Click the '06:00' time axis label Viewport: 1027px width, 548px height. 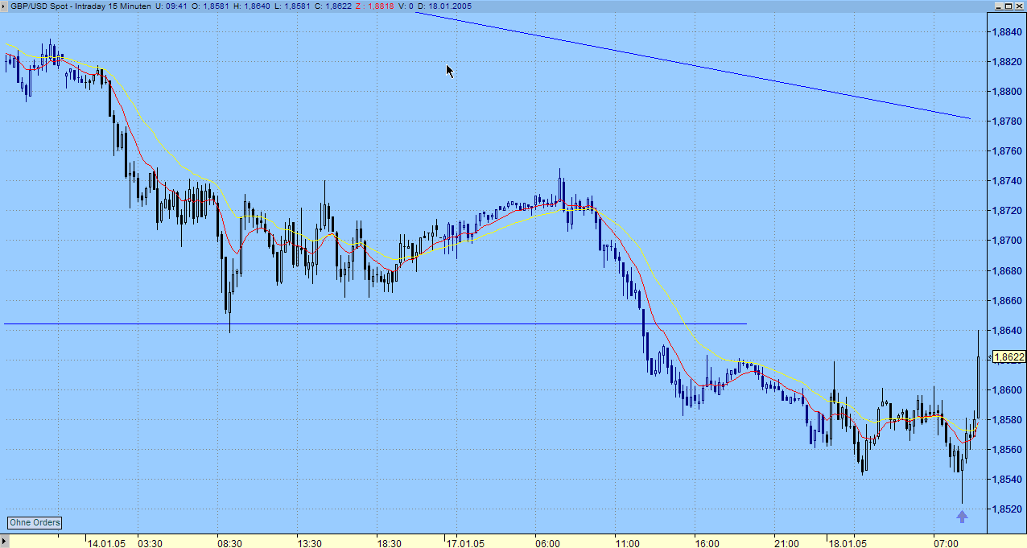point(547,543)
